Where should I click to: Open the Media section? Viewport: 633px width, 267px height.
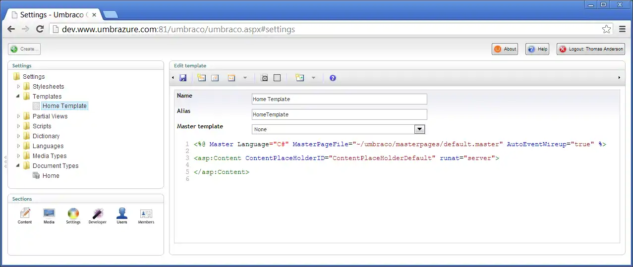pyautogui.click(x=49, y=216)
